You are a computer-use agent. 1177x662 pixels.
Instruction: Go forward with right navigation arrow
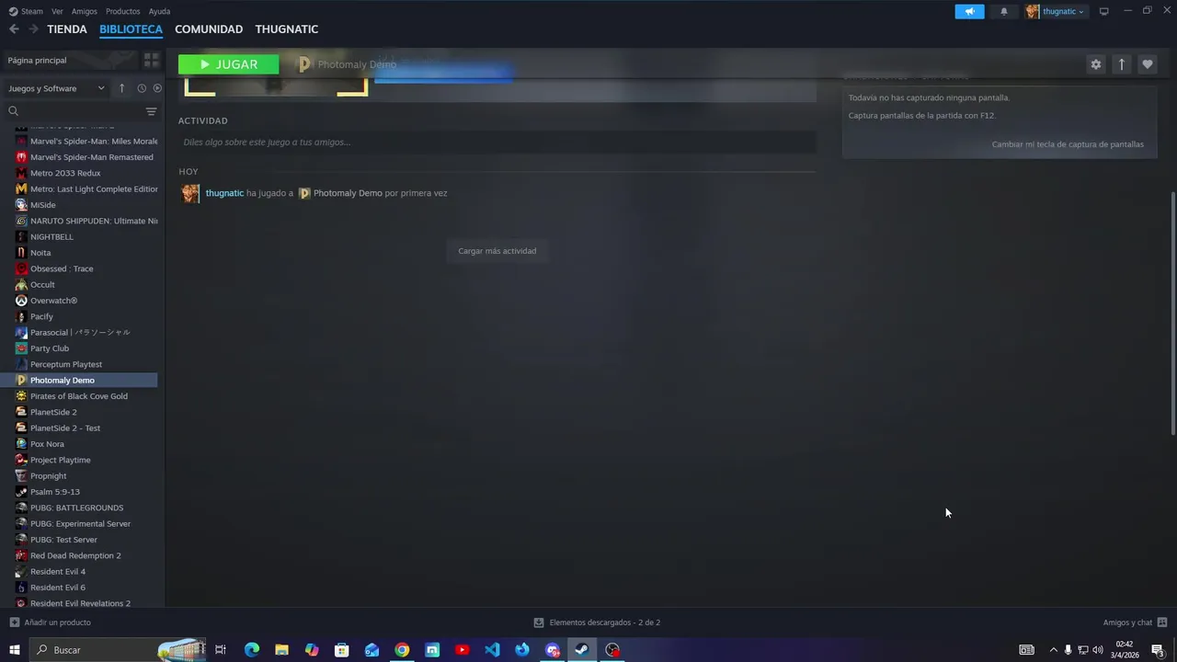tap(33, 29)
